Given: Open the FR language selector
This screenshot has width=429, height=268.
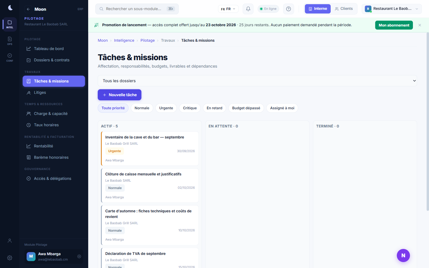Looking at the screenshot, I should point(228,9).
